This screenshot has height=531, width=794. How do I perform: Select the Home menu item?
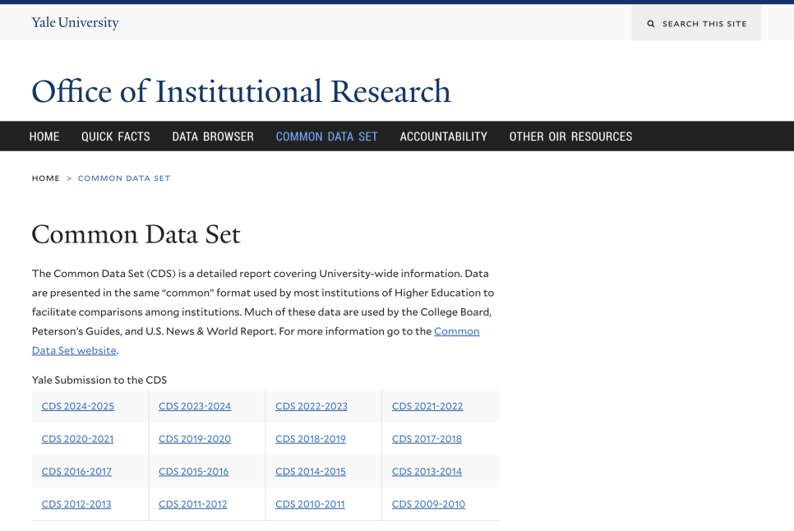coord(44,136)
